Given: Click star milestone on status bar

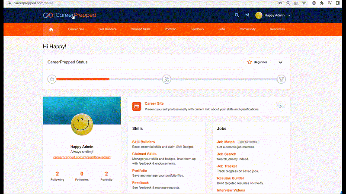Looking at the screenshot, I should (x=52, y=79).
